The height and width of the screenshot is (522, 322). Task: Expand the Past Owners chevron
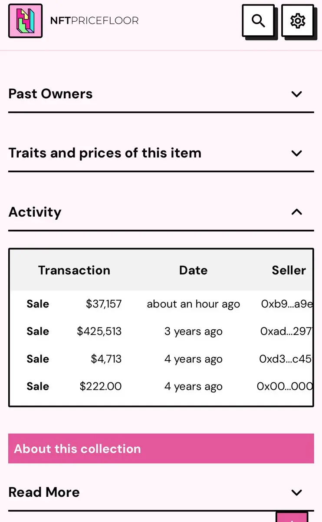[x=297, y=94]
